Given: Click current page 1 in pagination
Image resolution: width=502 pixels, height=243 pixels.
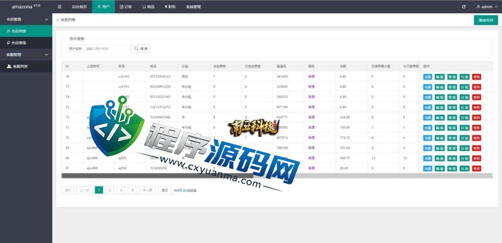Looking at the screenshot, I should tap(99, 190).
